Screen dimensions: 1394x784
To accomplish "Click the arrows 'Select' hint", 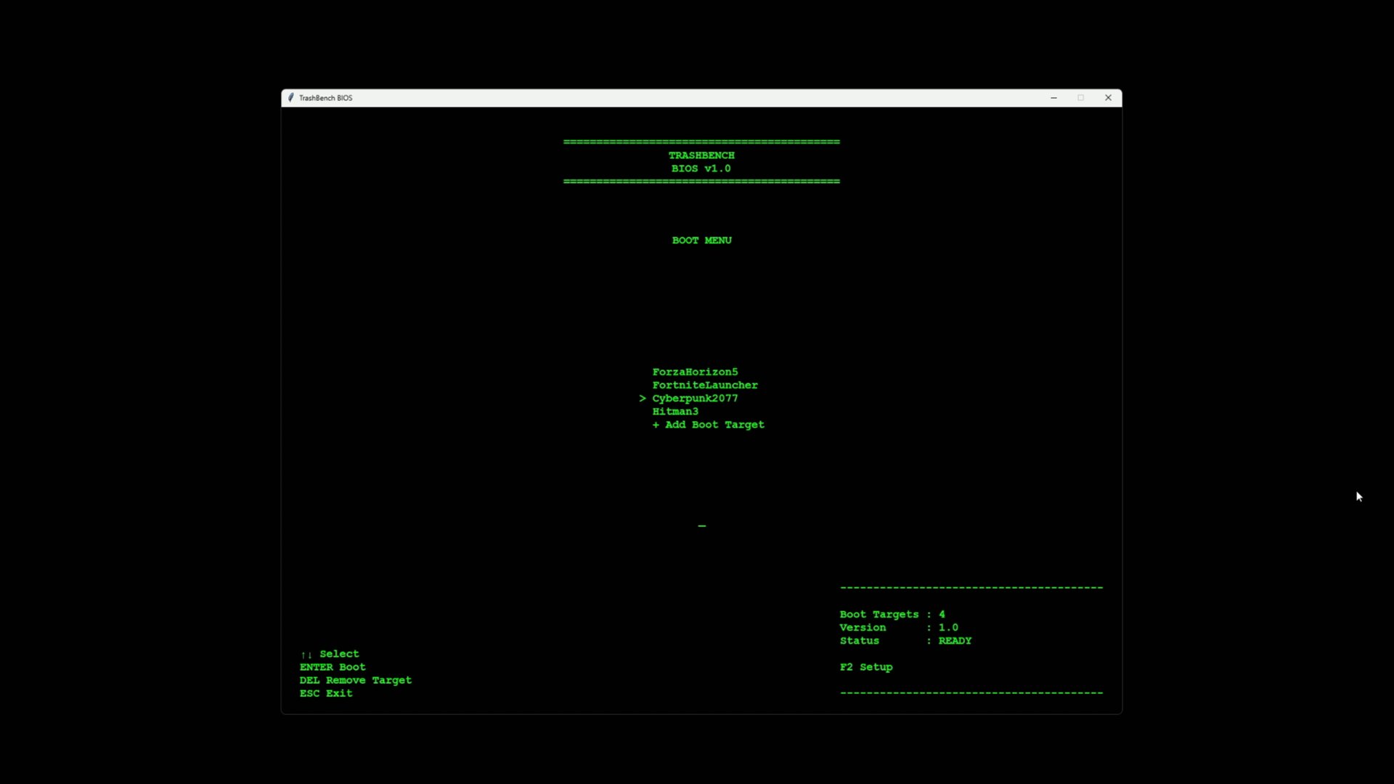I will pos(330,654).
